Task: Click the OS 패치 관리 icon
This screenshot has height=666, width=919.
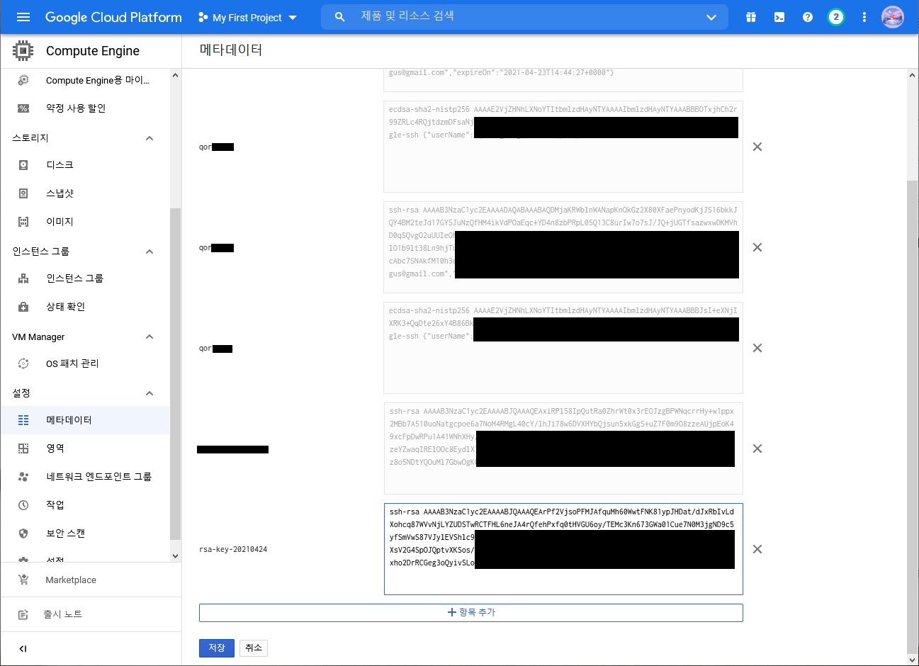Action: (x=23, y=363)
